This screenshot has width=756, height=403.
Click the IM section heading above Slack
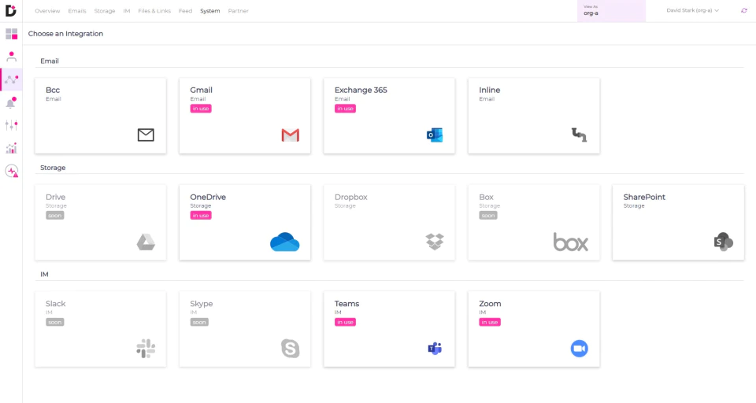(44, 274)
